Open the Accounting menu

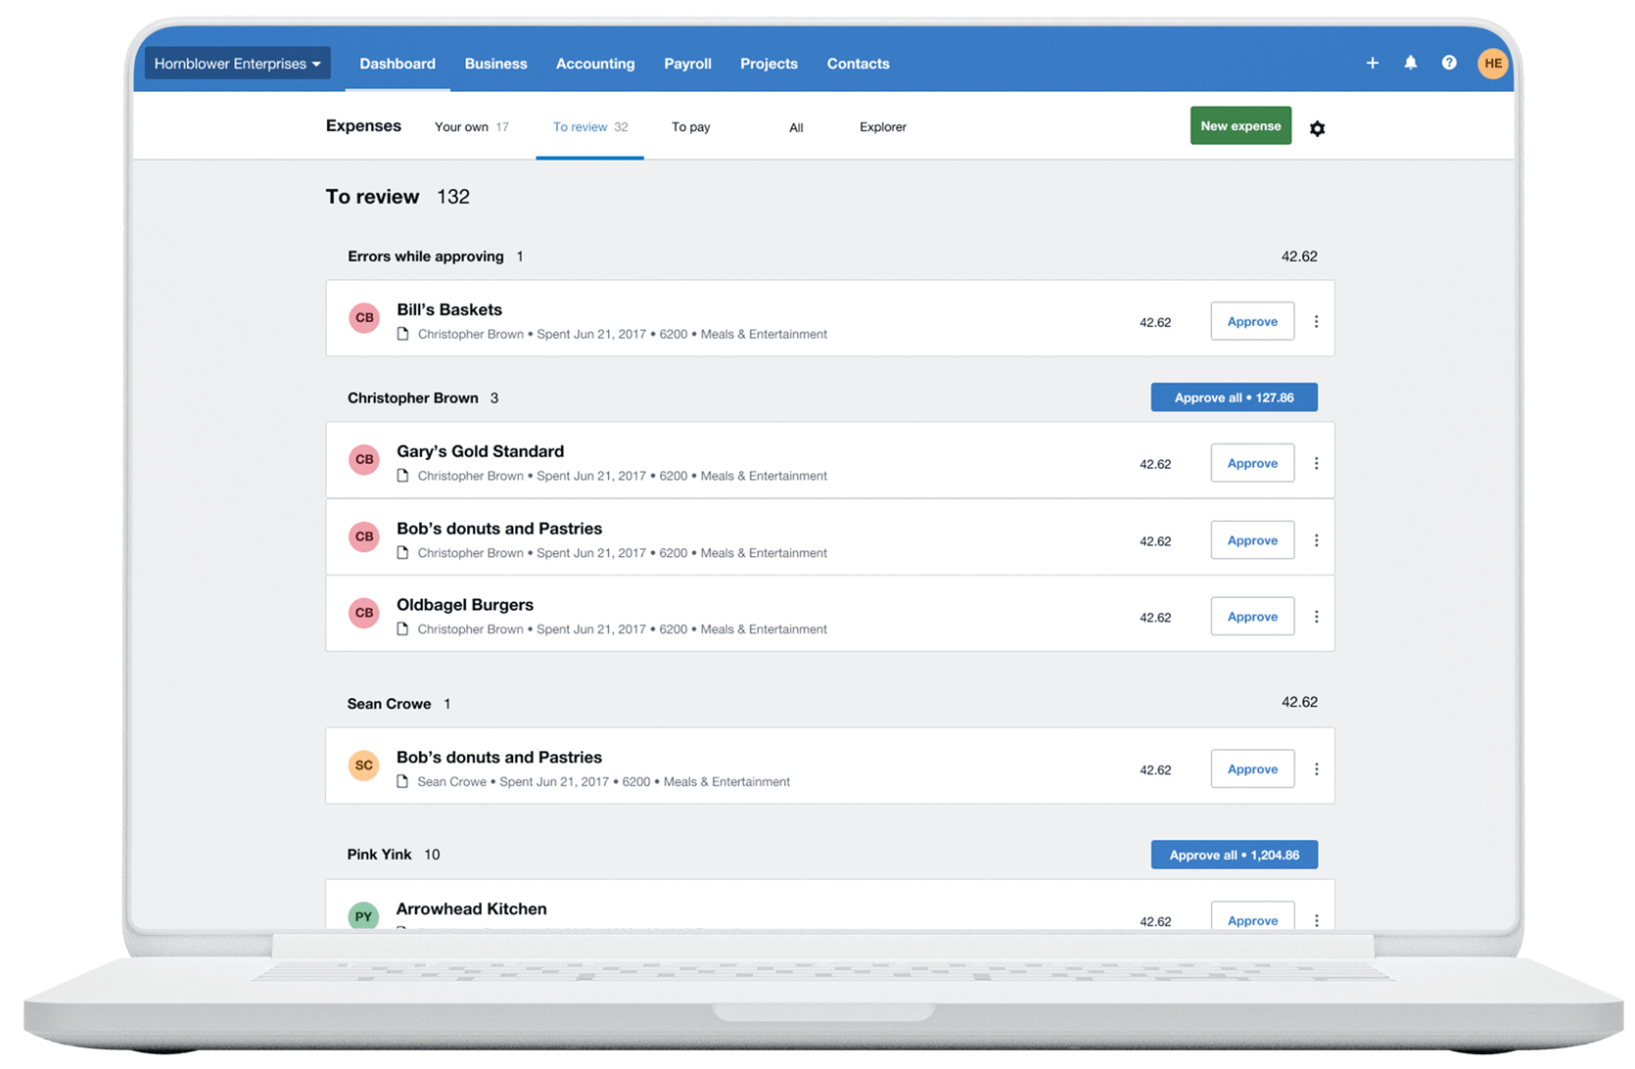594,63
